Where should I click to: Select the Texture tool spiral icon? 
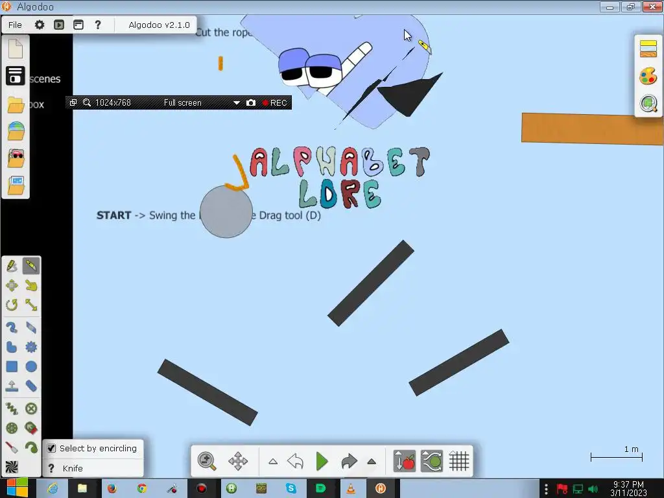click(x=12, y=467)
